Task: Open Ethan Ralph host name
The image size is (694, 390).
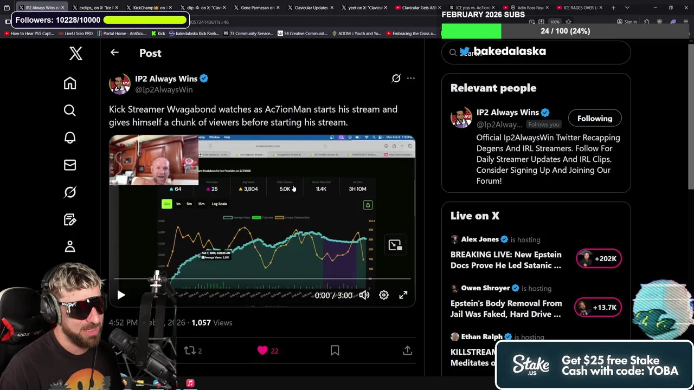Action: (x=481, y=337)
